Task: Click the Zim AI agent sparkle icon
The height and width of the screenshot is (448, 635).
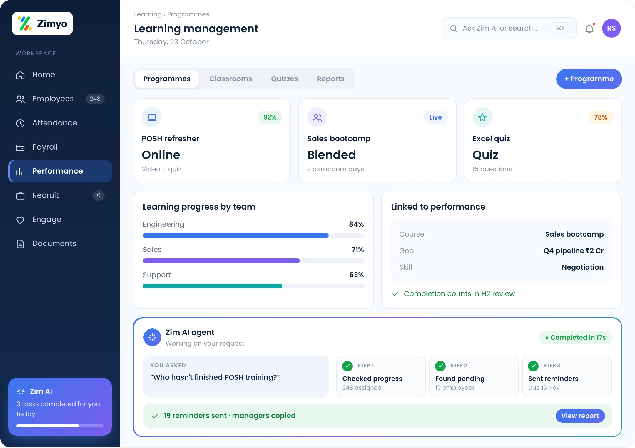Action: point(152,337)
